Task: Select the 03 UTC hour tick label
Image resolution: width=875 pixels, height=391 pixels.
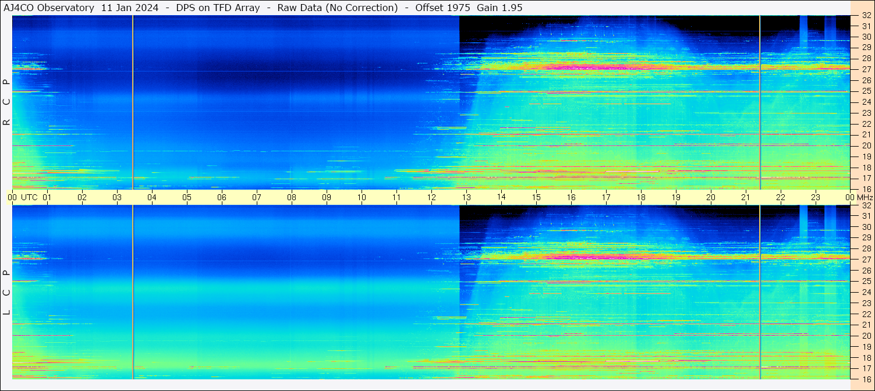Action: (117, 197)
